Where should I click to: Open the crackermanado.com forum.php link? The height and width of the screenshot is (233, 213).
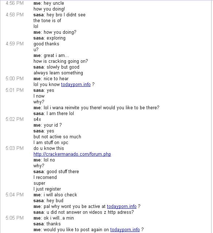[72, 154]
